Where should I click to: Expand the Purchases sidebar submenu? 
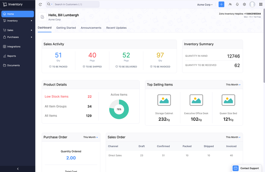(31, 37)
